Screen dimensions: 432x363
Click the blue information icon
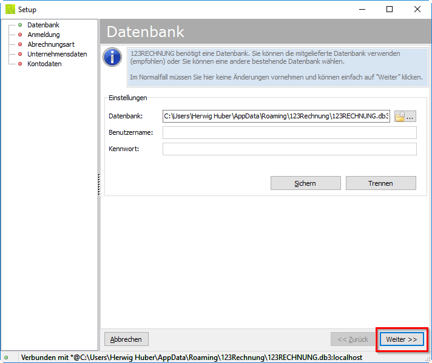[x=112, y=57]
